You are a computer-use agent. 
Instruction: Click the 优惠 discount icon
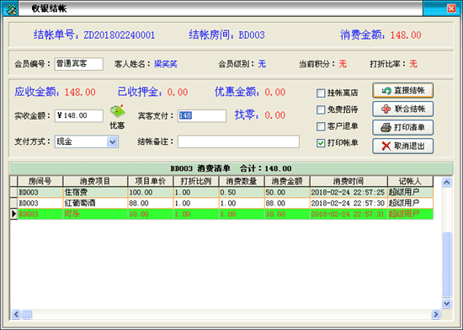click(118, 112)
